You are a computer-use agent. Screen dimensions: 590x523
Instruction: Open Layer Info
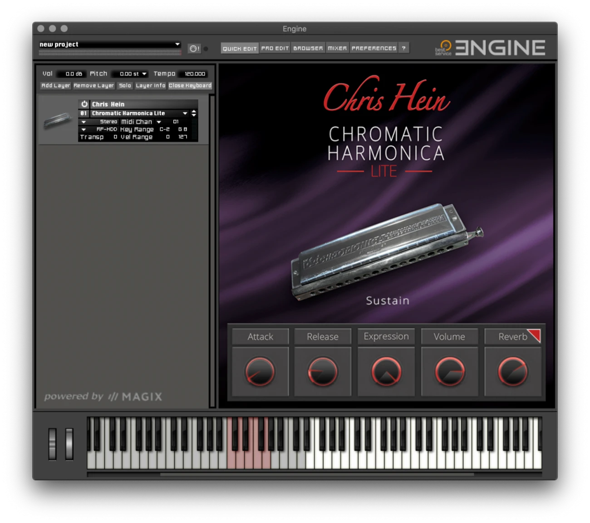coord(151,86)
